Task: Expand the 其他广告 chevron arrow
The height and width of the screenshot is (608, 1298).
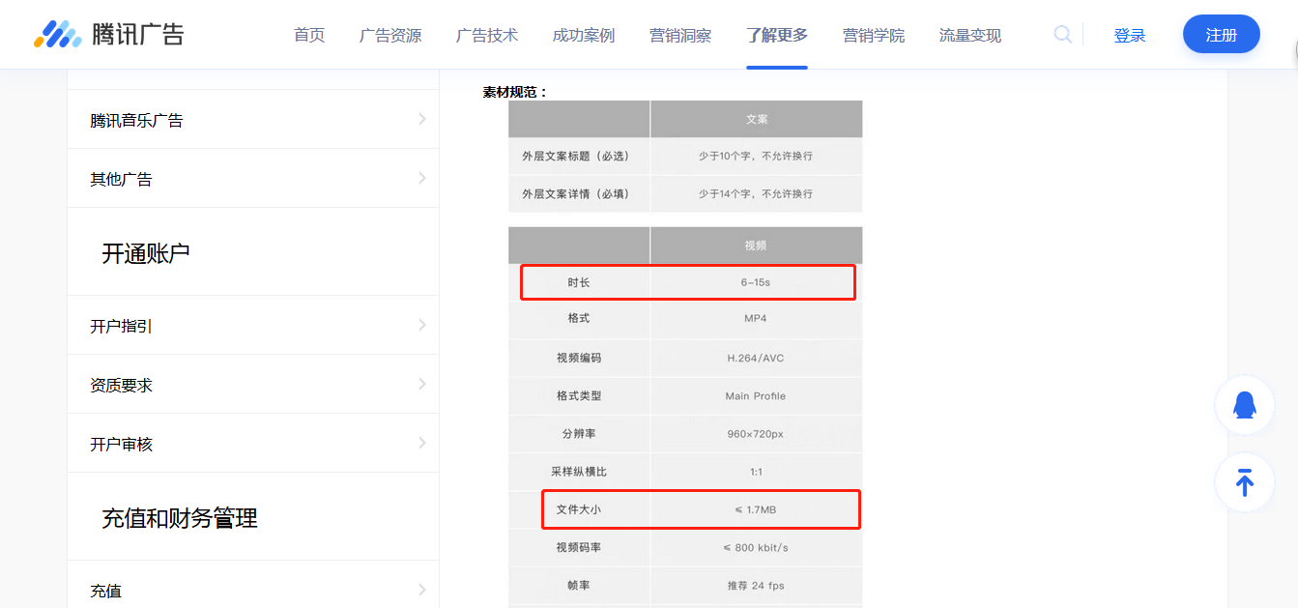Action: coord(422,178)
